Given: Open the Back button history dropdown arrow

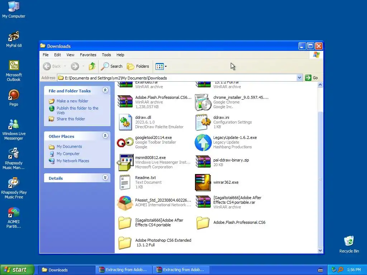Looking at the screenshot, I should 65,66.
